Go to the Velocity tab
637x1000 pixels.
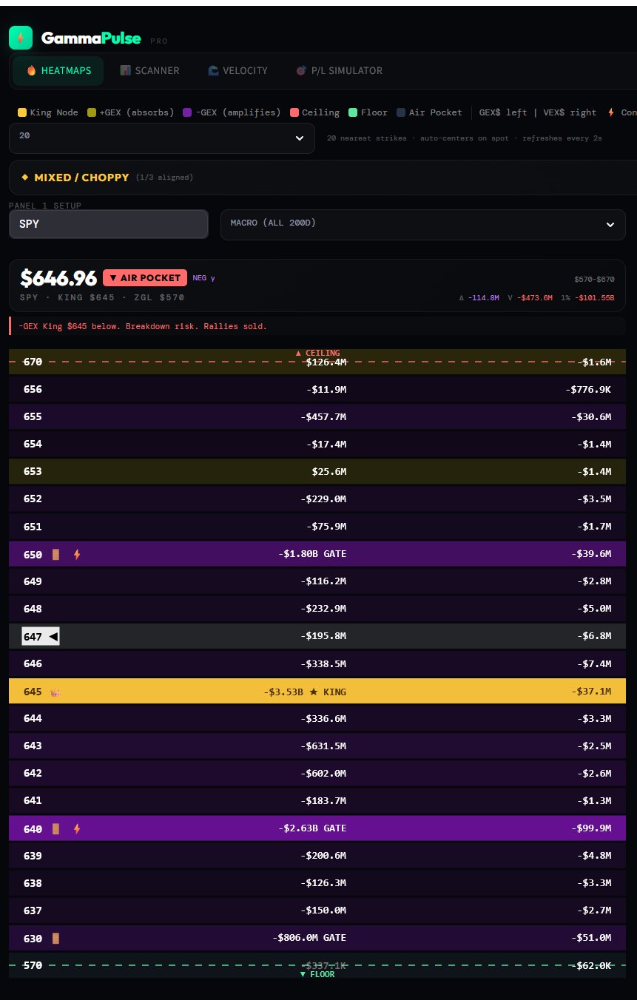pyautogui.click(x=237, y=71)
